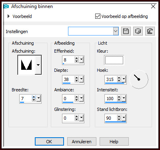Select the bevel shape preview thumbnail
Viewport: 160px width, 150px height.
26,65
